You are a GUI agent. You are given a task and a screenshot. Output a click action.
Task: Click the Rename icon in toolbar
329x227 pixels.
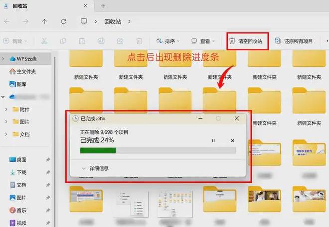click(101, 41)
